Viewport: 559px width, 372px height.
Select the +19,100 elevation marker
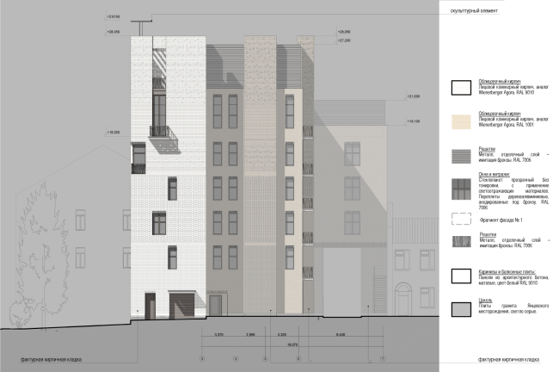pos(413,121)
